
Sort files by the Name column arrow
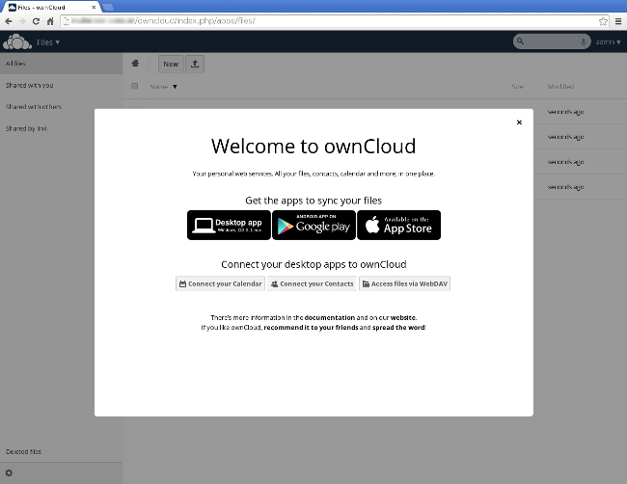(175, 87)
